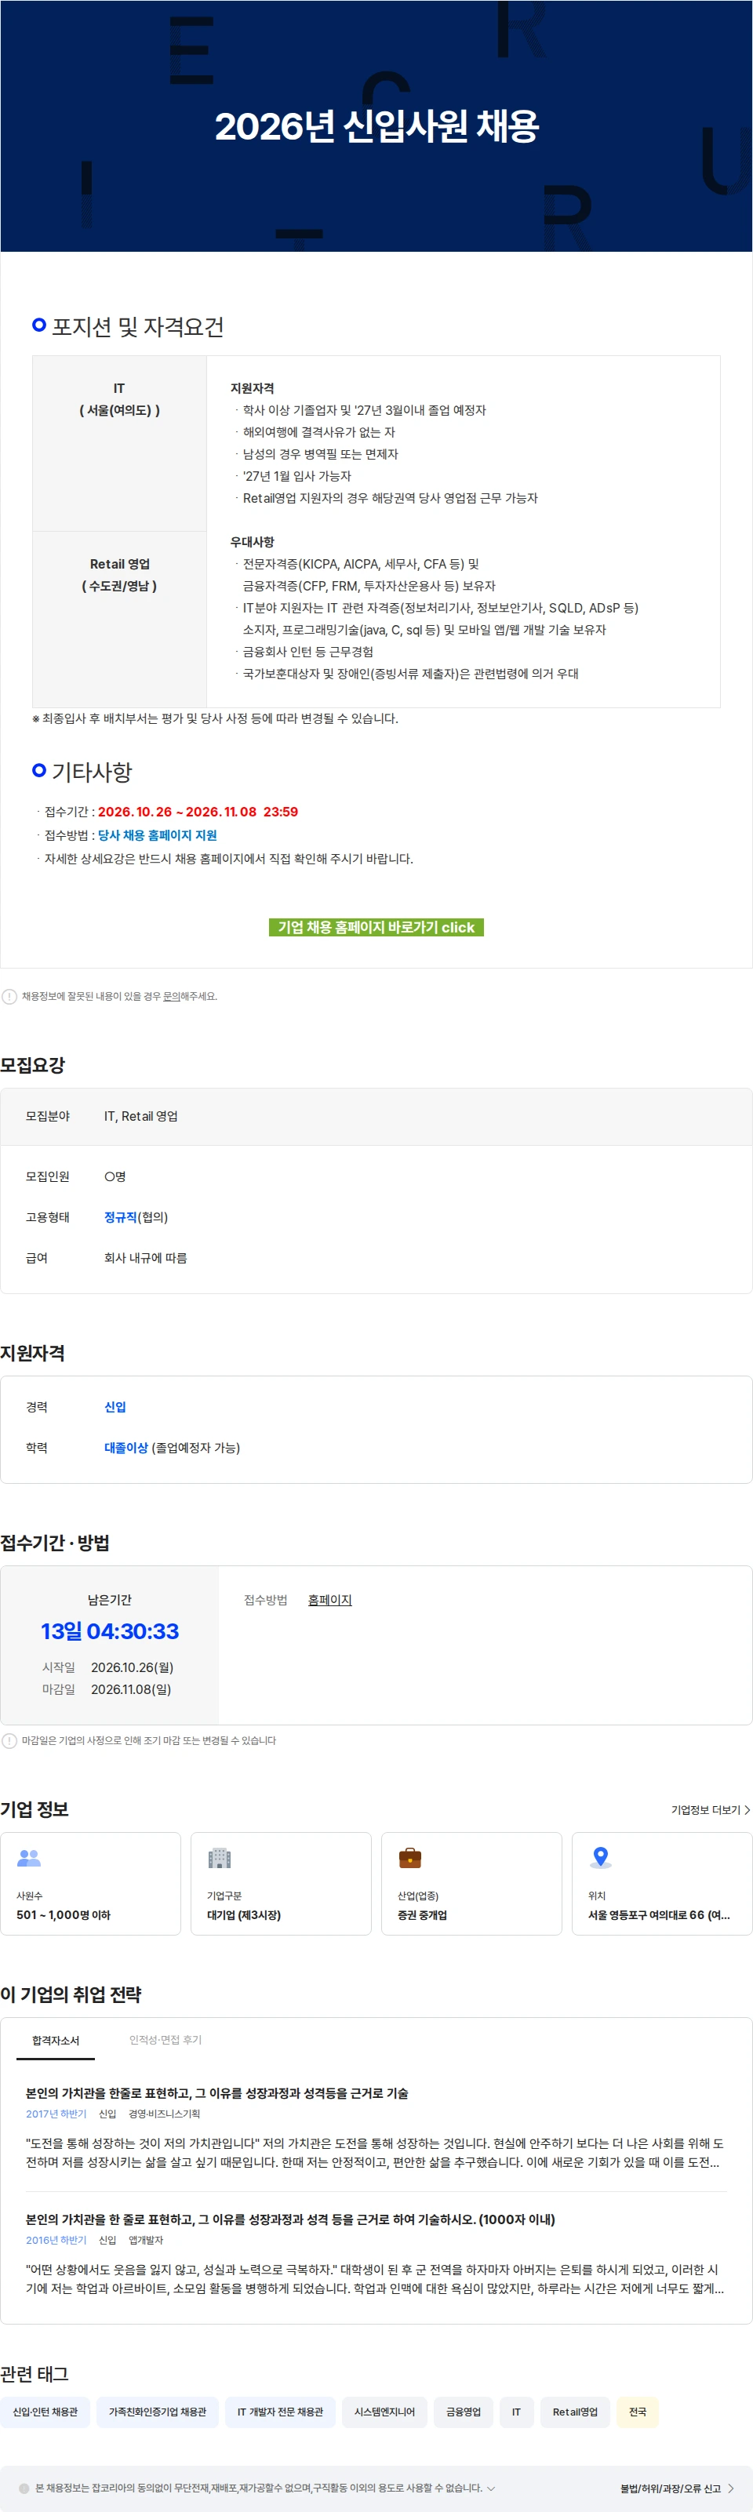Click the 기업 채용 홈페이지 바로가기 click button
Image resolution: width=753 pixels, height=2512 pixels.
click(376, 926)
